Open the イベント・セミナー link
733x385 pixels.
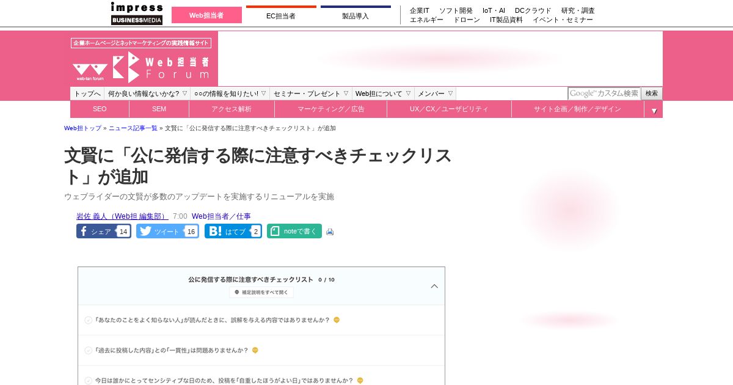[563, 20]
